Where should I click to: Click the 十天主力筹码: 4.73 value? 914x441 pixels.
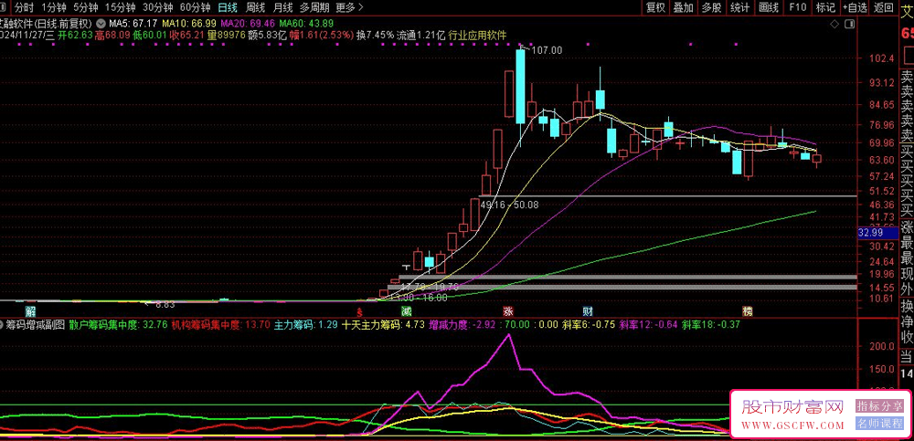(x=383, y=325)
